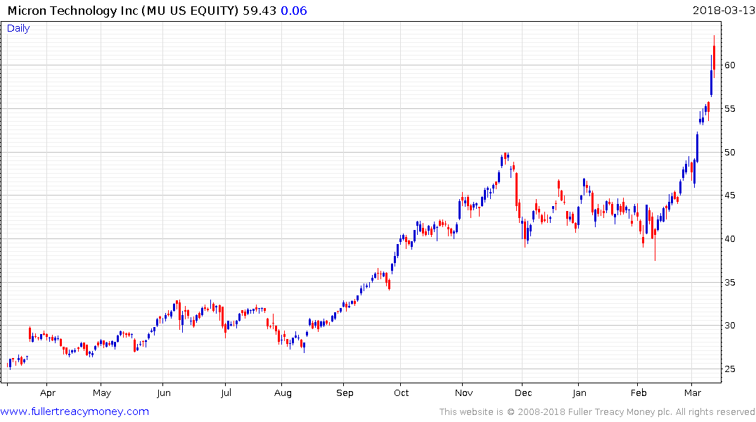
Task: Click the February low candle wick near 38
Action: [655, 243]
